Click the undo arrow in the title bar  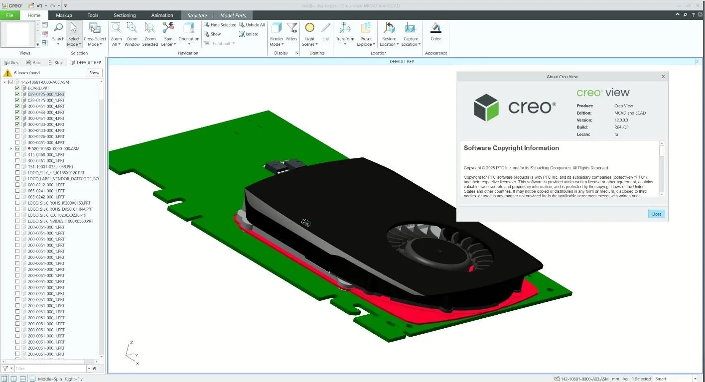(x=41, y=5)
